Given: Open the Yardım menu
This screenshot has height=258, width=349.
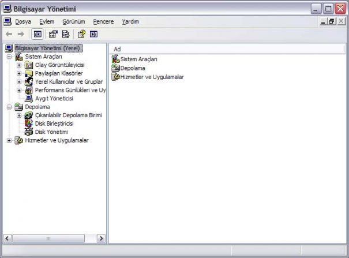Looking at the screenshot, I should (x=130, y=21).
